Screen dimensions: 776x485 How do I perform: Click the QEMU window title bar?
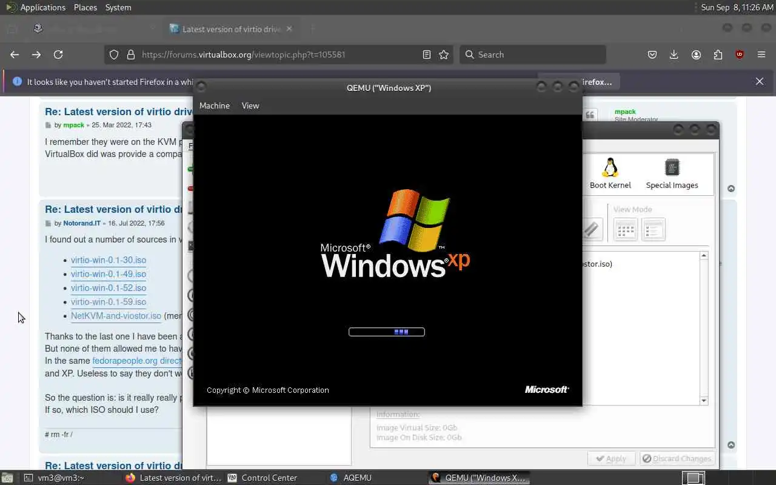[x=388, y=88]
